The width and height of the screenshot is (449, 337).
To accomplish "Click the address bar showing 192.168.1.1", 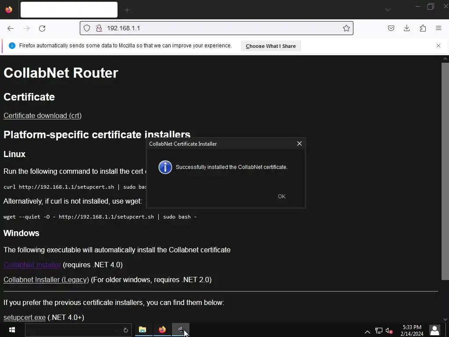I will (x=216, y=28).
